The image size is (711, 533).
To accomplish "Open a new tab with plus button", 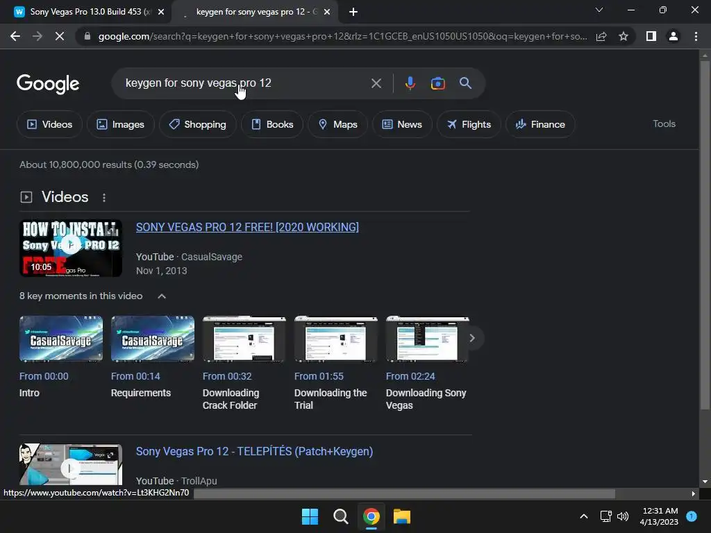I will [353, 12].
